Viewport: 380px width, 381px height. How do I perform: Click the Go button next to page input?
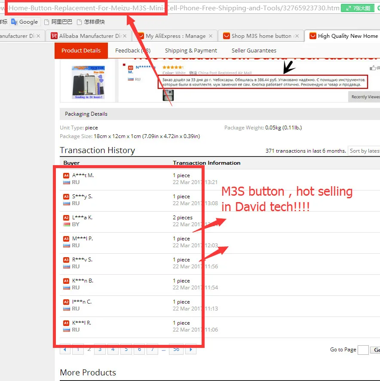376,350
